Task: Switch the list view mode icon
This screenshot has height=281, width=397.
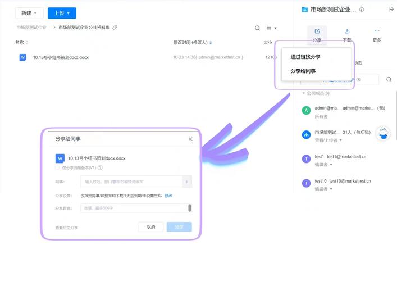Action: 269,28
